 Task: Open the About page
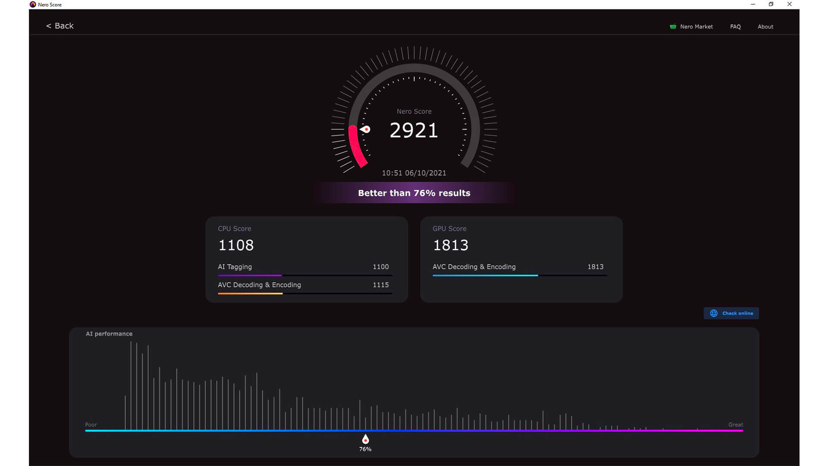[765, 27]
